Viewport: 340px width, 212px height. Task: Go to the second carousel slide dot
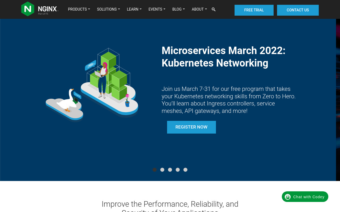(162, 170)
